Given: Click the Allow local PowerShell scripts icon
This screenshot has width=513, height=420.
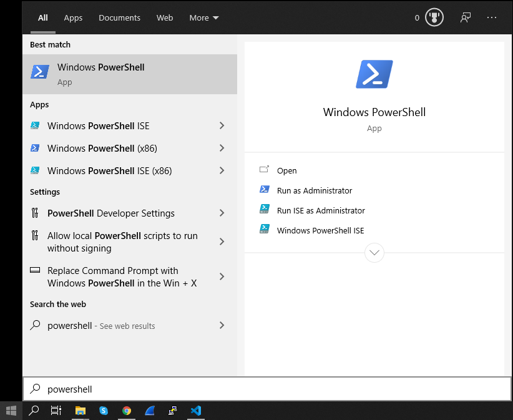Looking at the screenshot, I should (x=35, y=235).
